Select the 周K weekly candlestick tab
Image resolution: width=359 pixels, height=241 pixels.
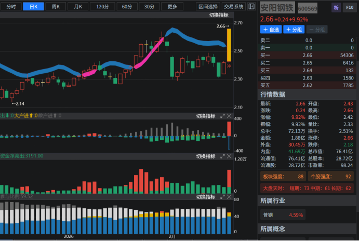click(56, 7)
